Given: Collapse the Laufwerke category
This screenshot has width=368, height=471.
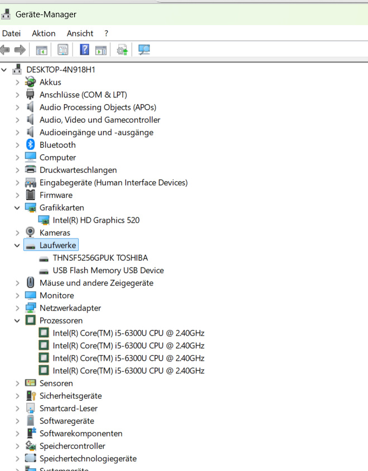Looking at the screenshot, I should click(17, 245).
